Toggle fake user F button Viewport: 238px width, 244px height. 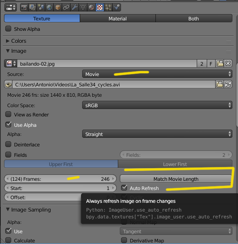coord(211,64)
